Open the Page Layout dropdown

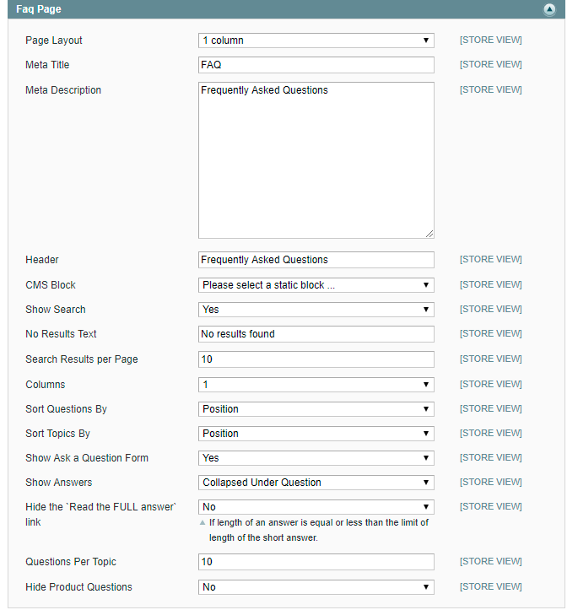click(x=316, y=40)
